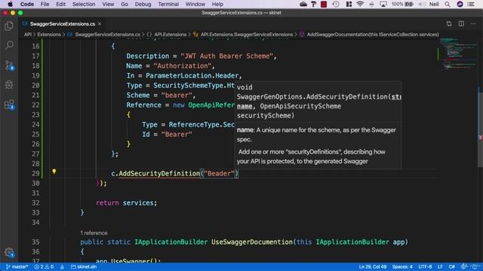Click the Ln 29, Col 49 indicator
Screen dimensions: 483x271
[x=372, y=266]
